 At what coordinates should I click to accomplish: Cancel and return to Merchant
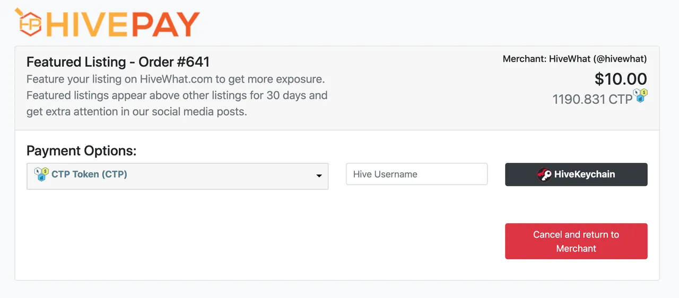(576, 241)
